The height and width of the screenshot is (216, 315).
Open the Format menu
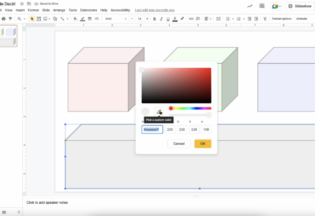tap(33, 10)
